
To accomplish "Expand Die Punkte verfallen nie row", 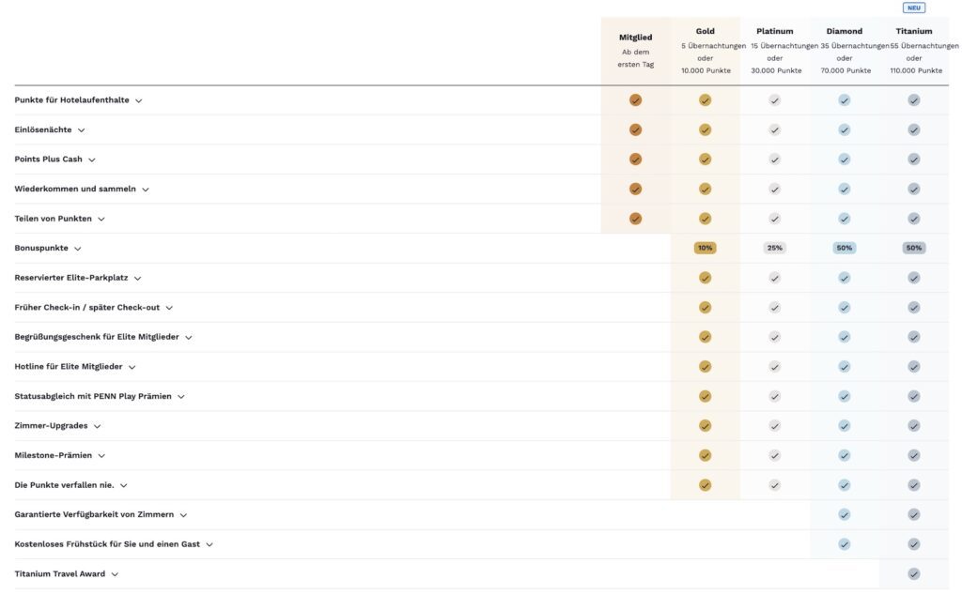I will [123, 485].
